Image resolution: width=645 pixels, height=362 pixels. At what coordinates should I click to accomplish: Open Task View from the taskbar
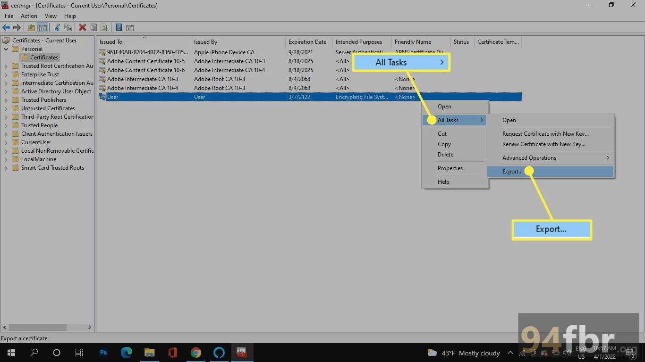pos(79,353)
